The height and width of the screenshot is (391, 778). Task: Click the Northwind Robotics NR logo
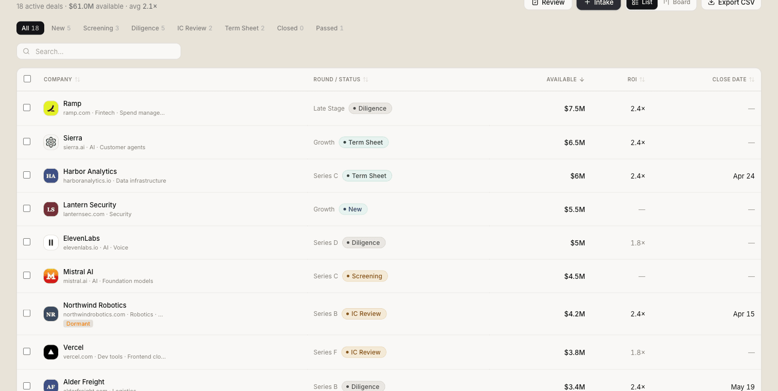(x=51, y=314)
